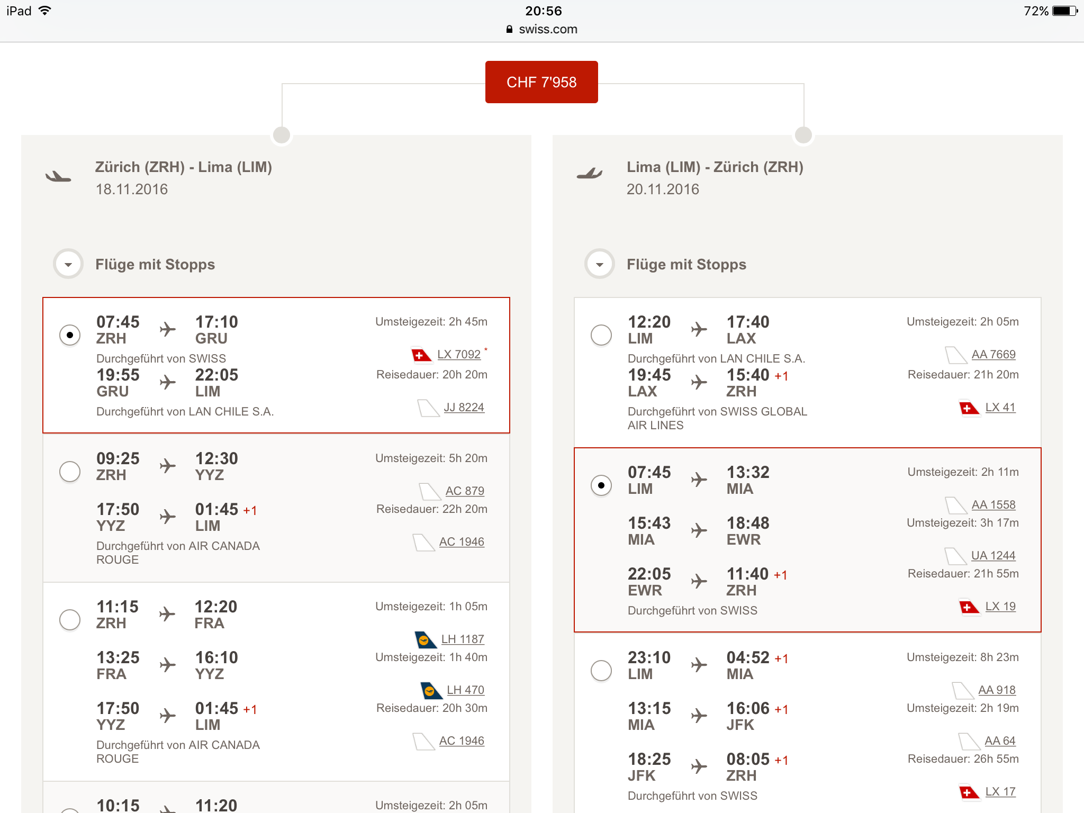The width and height of the screenshot is (1084, 813).
Task: Open flight details for LH 1187
Action: click(x=463, y=639)
